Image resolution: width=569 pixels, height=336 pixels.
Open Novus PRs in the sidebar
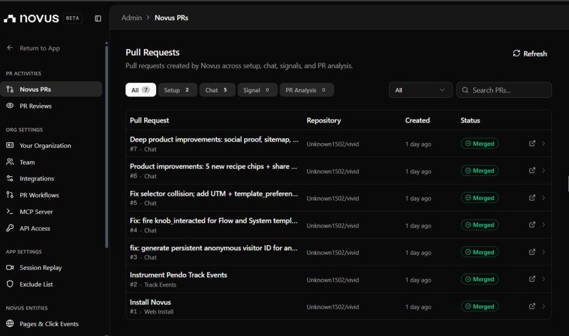coord(51,89)
